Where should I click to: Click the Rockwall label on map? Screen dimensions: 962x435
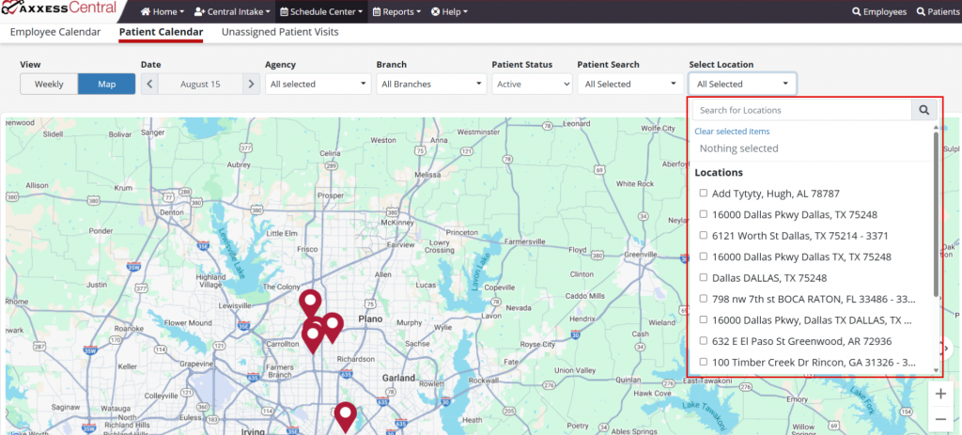pyautogui.click(x=484, y=380)
